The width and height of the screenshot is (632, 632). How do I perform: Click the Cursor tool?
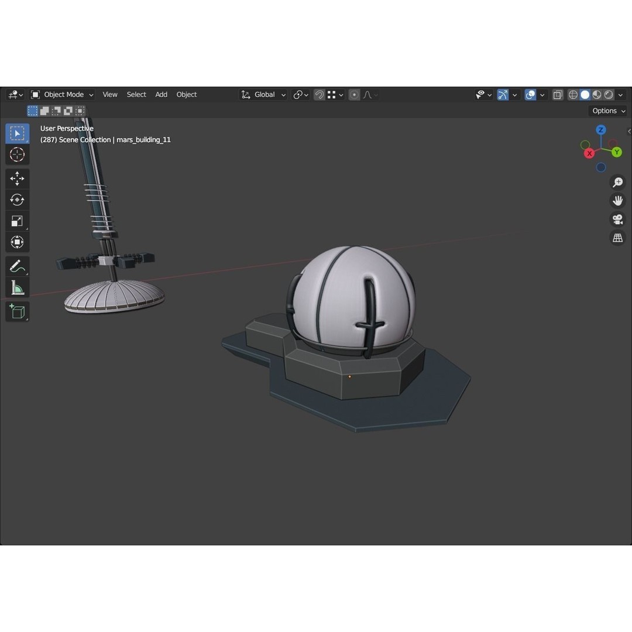17,154
